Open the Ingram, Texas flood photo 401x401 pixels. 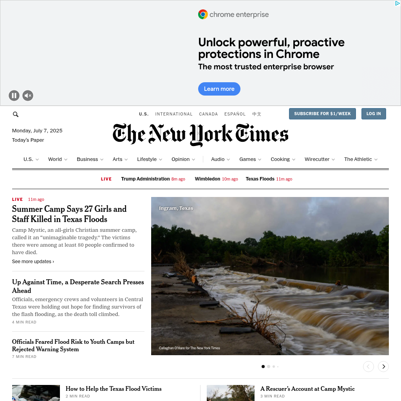coord(270,276)
